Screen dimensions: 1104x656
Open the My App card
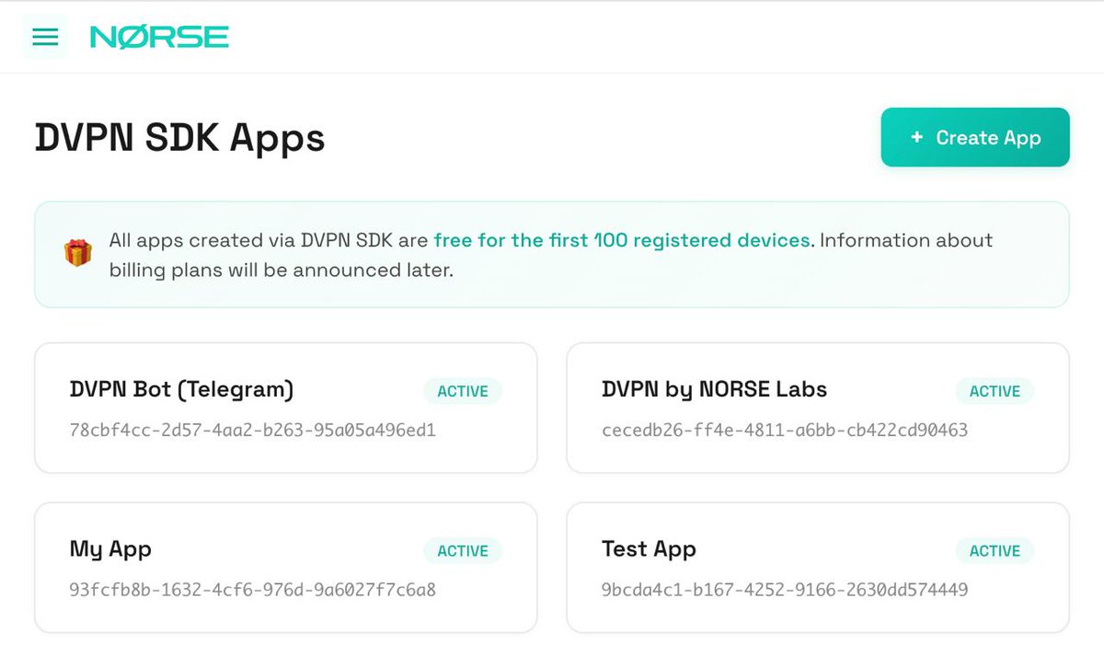(286, 568)
